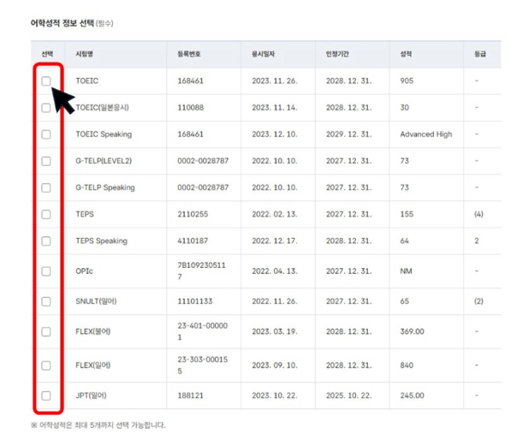Image resolution: width=529 pixels, height=440 pixels.
Task: Select the OPIc score NM
Action: click(x=406, y=271)
